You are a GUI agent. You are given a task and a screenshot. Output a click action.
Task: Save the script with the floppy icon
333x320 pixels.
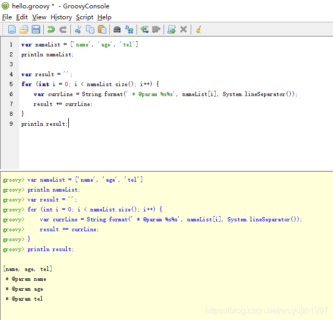click(x=36, y=29)
